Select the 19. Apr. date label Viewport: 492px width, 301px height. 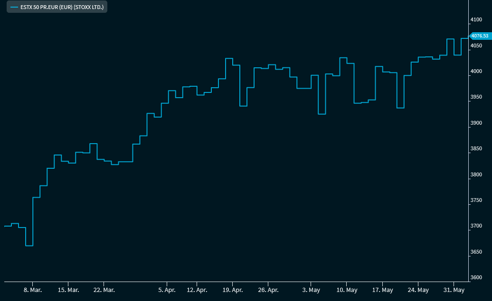[x=233, y=290]
